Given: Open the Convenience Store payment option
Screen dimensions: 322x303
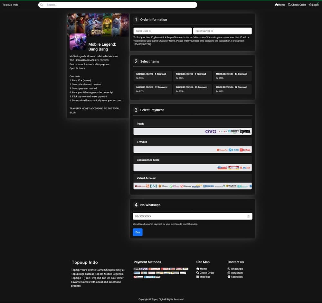Looking at the screenshot, I should (192, 160).
